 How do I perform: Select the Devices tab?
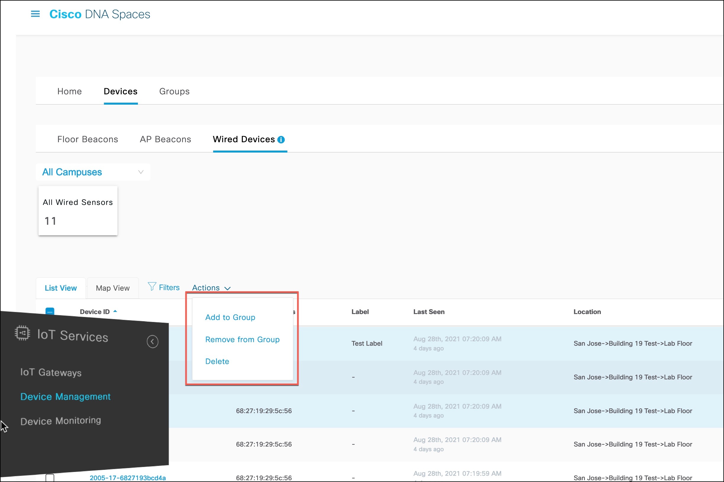pyautogui.click(x=120, y=91)
